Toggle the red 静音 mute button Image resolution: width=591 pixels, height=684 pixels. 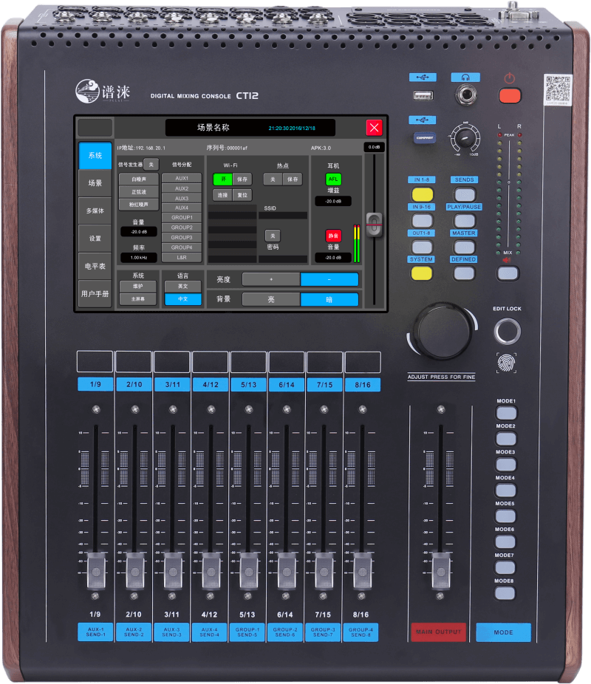[x=333, y=235]
